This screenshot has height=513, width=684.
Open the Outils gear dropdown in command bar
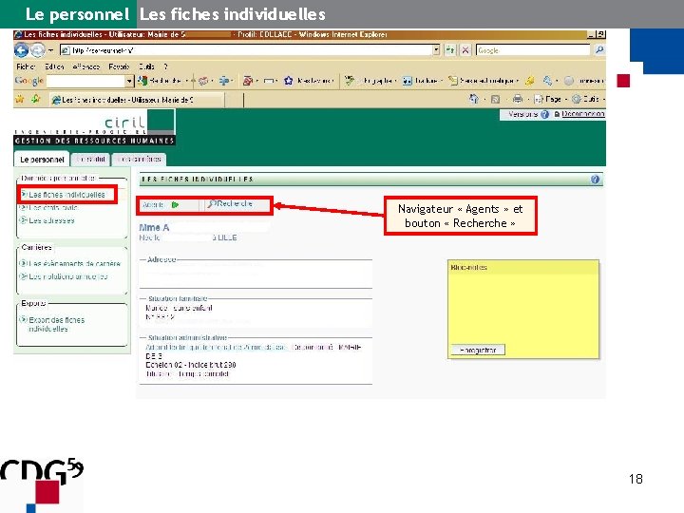point(587,99)
